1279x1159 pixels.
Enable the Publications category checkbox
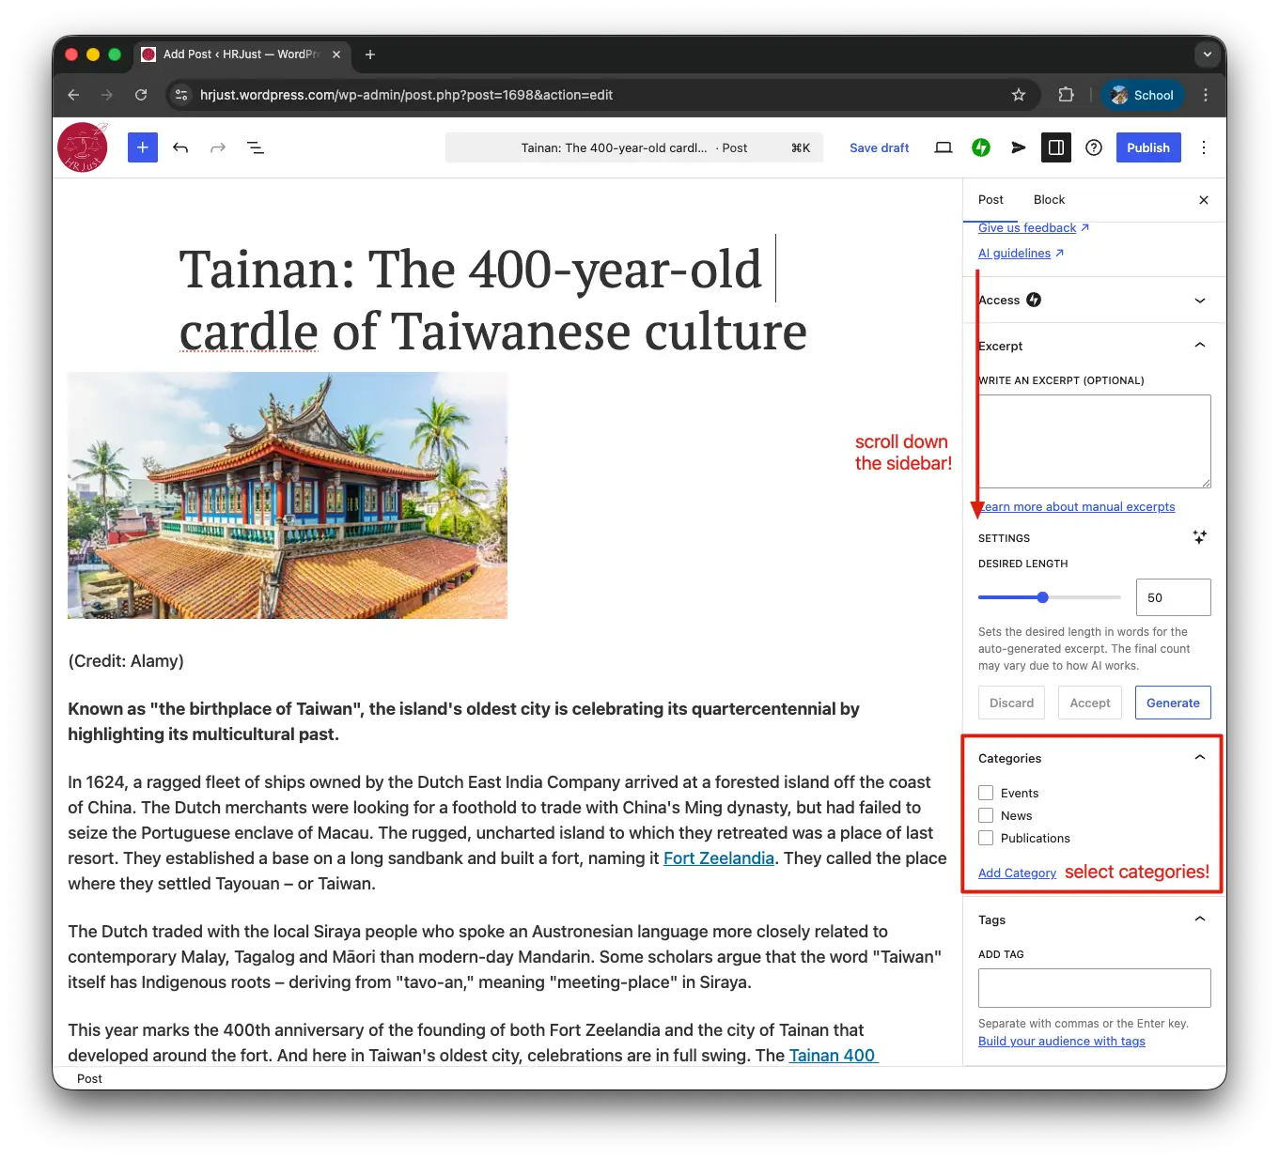tap(986, 838)
